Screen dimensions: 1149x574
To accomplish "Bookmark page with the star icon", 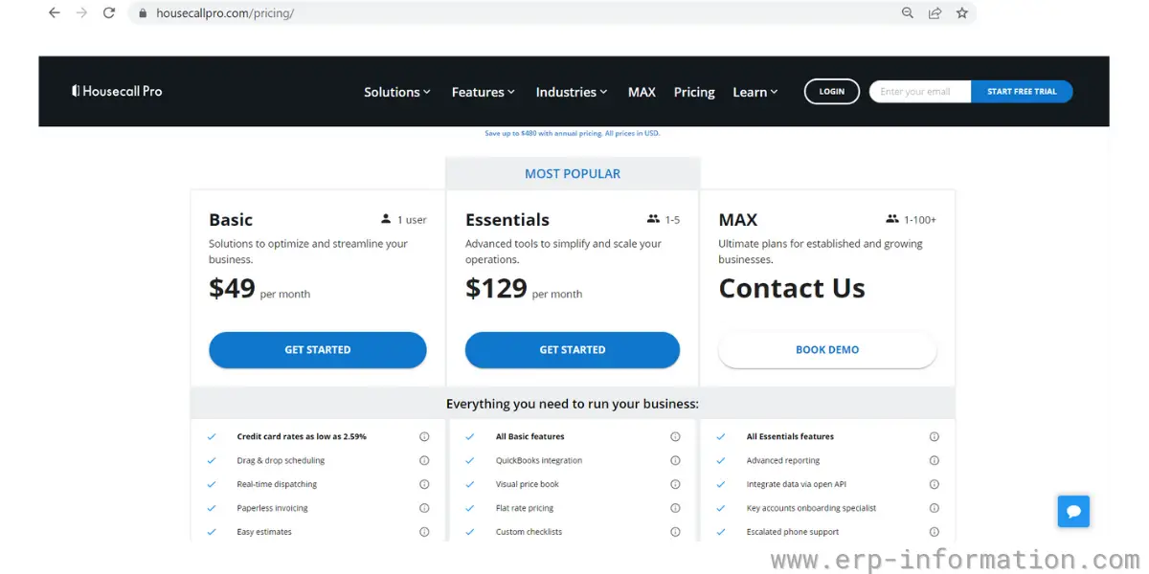I will coord(962,13).
